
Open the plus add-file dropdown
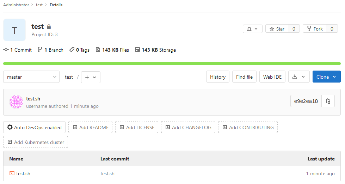[x=91, y=77]
